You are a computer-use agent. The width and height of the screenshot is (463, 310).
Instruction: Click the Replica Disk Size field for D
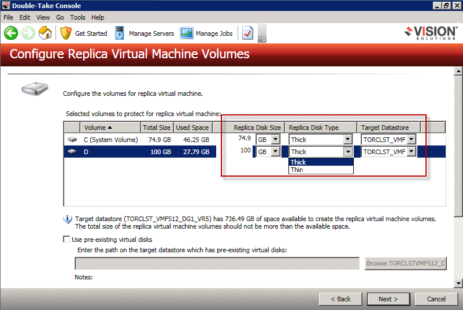(238, 151)
